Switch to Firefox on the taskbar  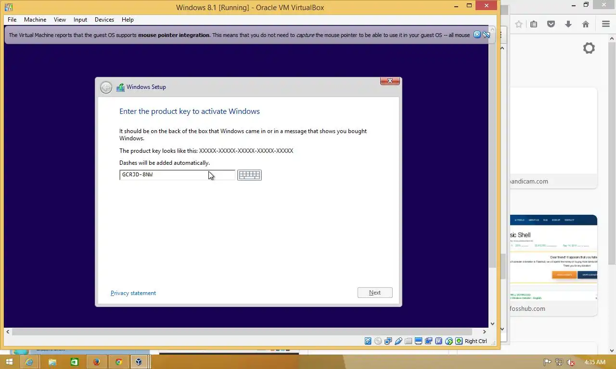[x=97, y=362]
